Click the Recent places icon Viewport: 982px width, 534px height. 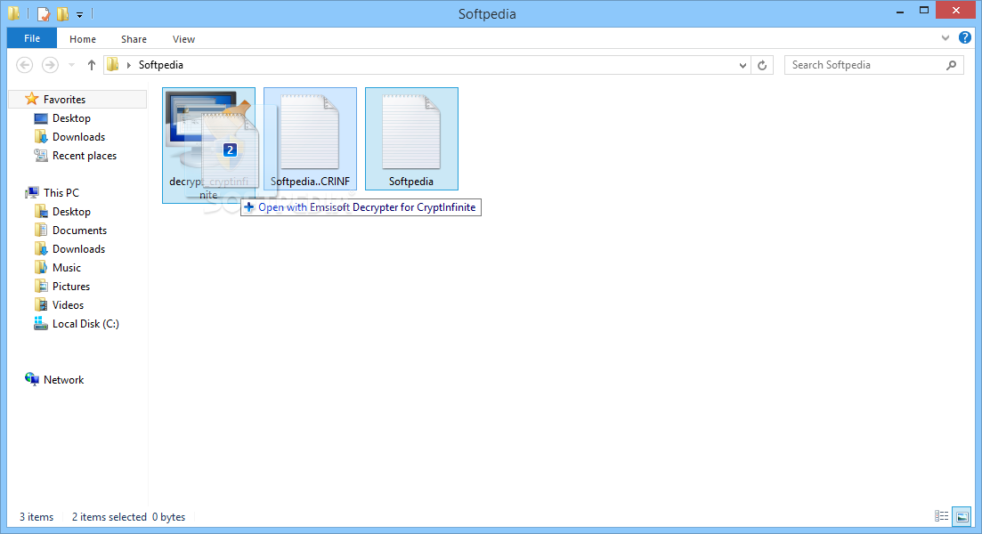[x=41, y=155]
